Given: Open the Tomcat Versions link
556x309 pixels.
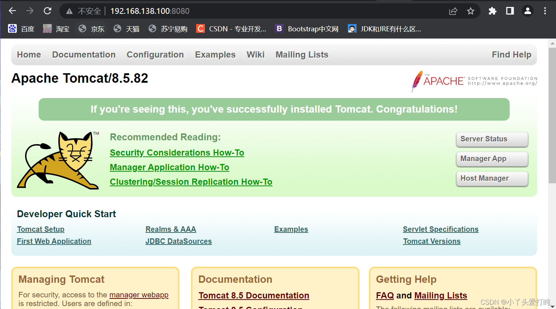Looking at the screenshot, I should click(x=432, y=241).
